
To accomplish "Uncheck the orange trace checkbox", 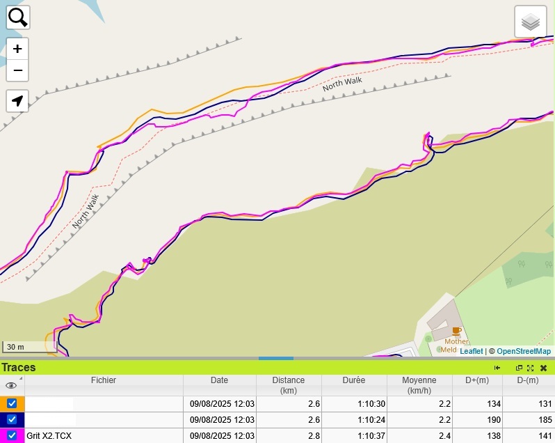I will point(12,403).
